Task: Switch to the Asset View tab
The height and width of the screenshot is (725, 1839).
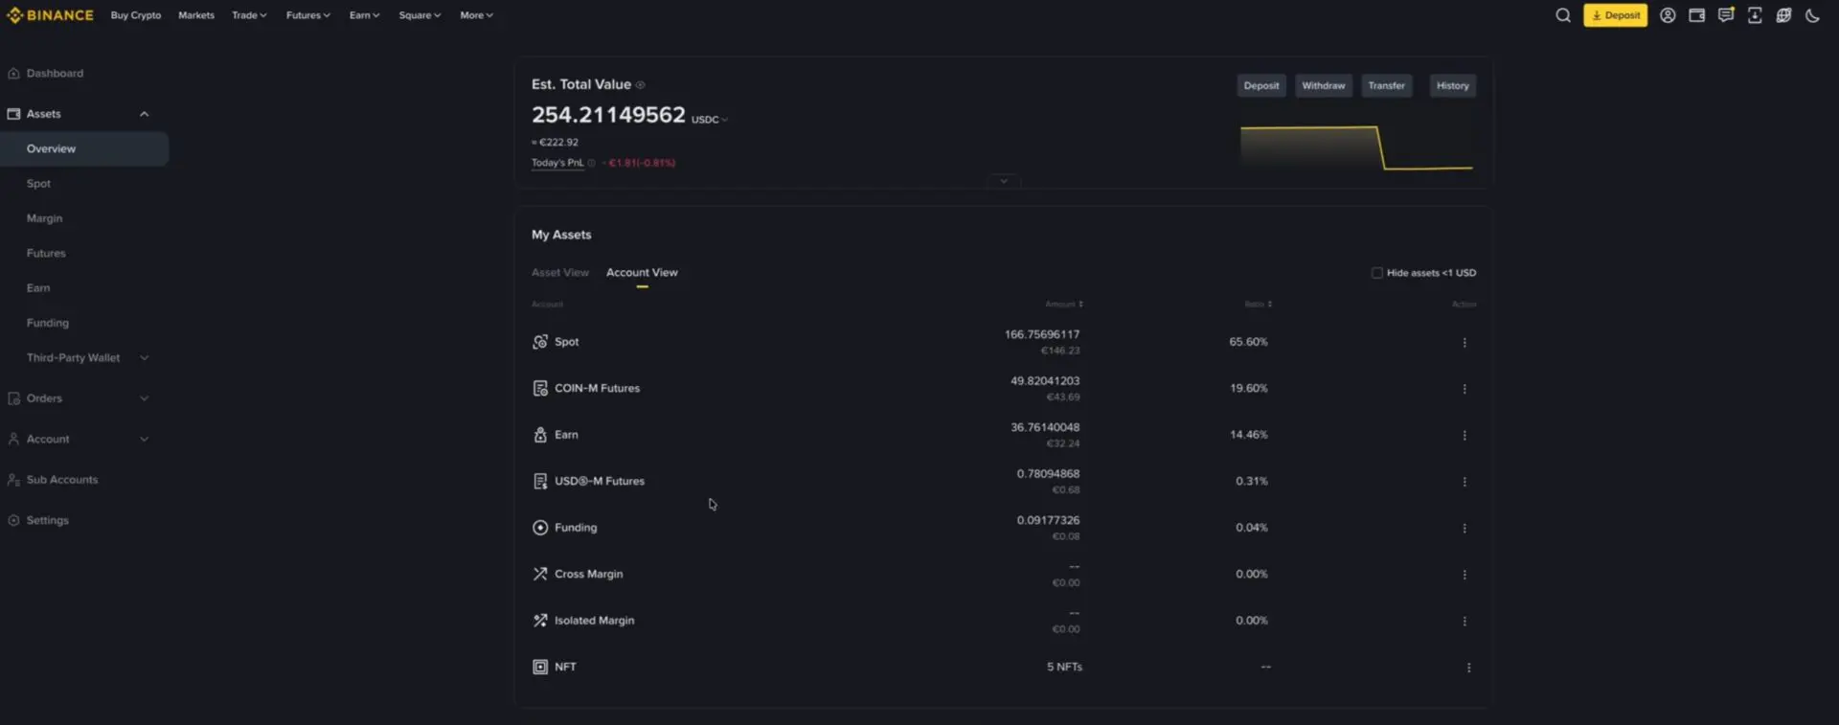Action: 560,273
